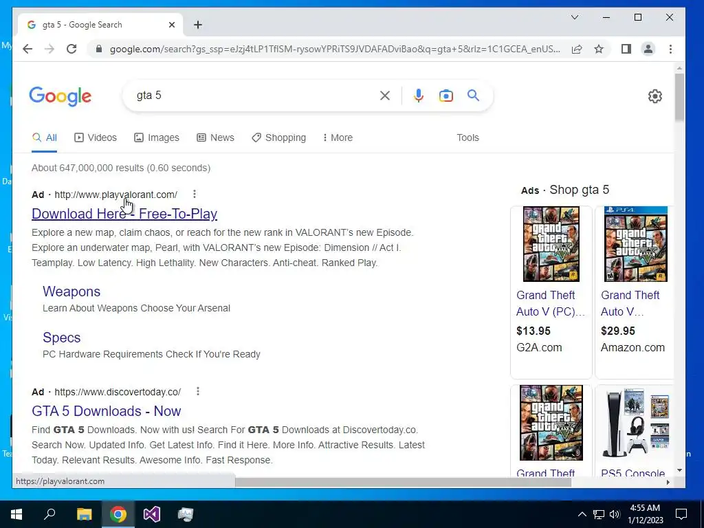View site info via padlock icon
This screenshot has width=704, height=528.
(99, 49)
